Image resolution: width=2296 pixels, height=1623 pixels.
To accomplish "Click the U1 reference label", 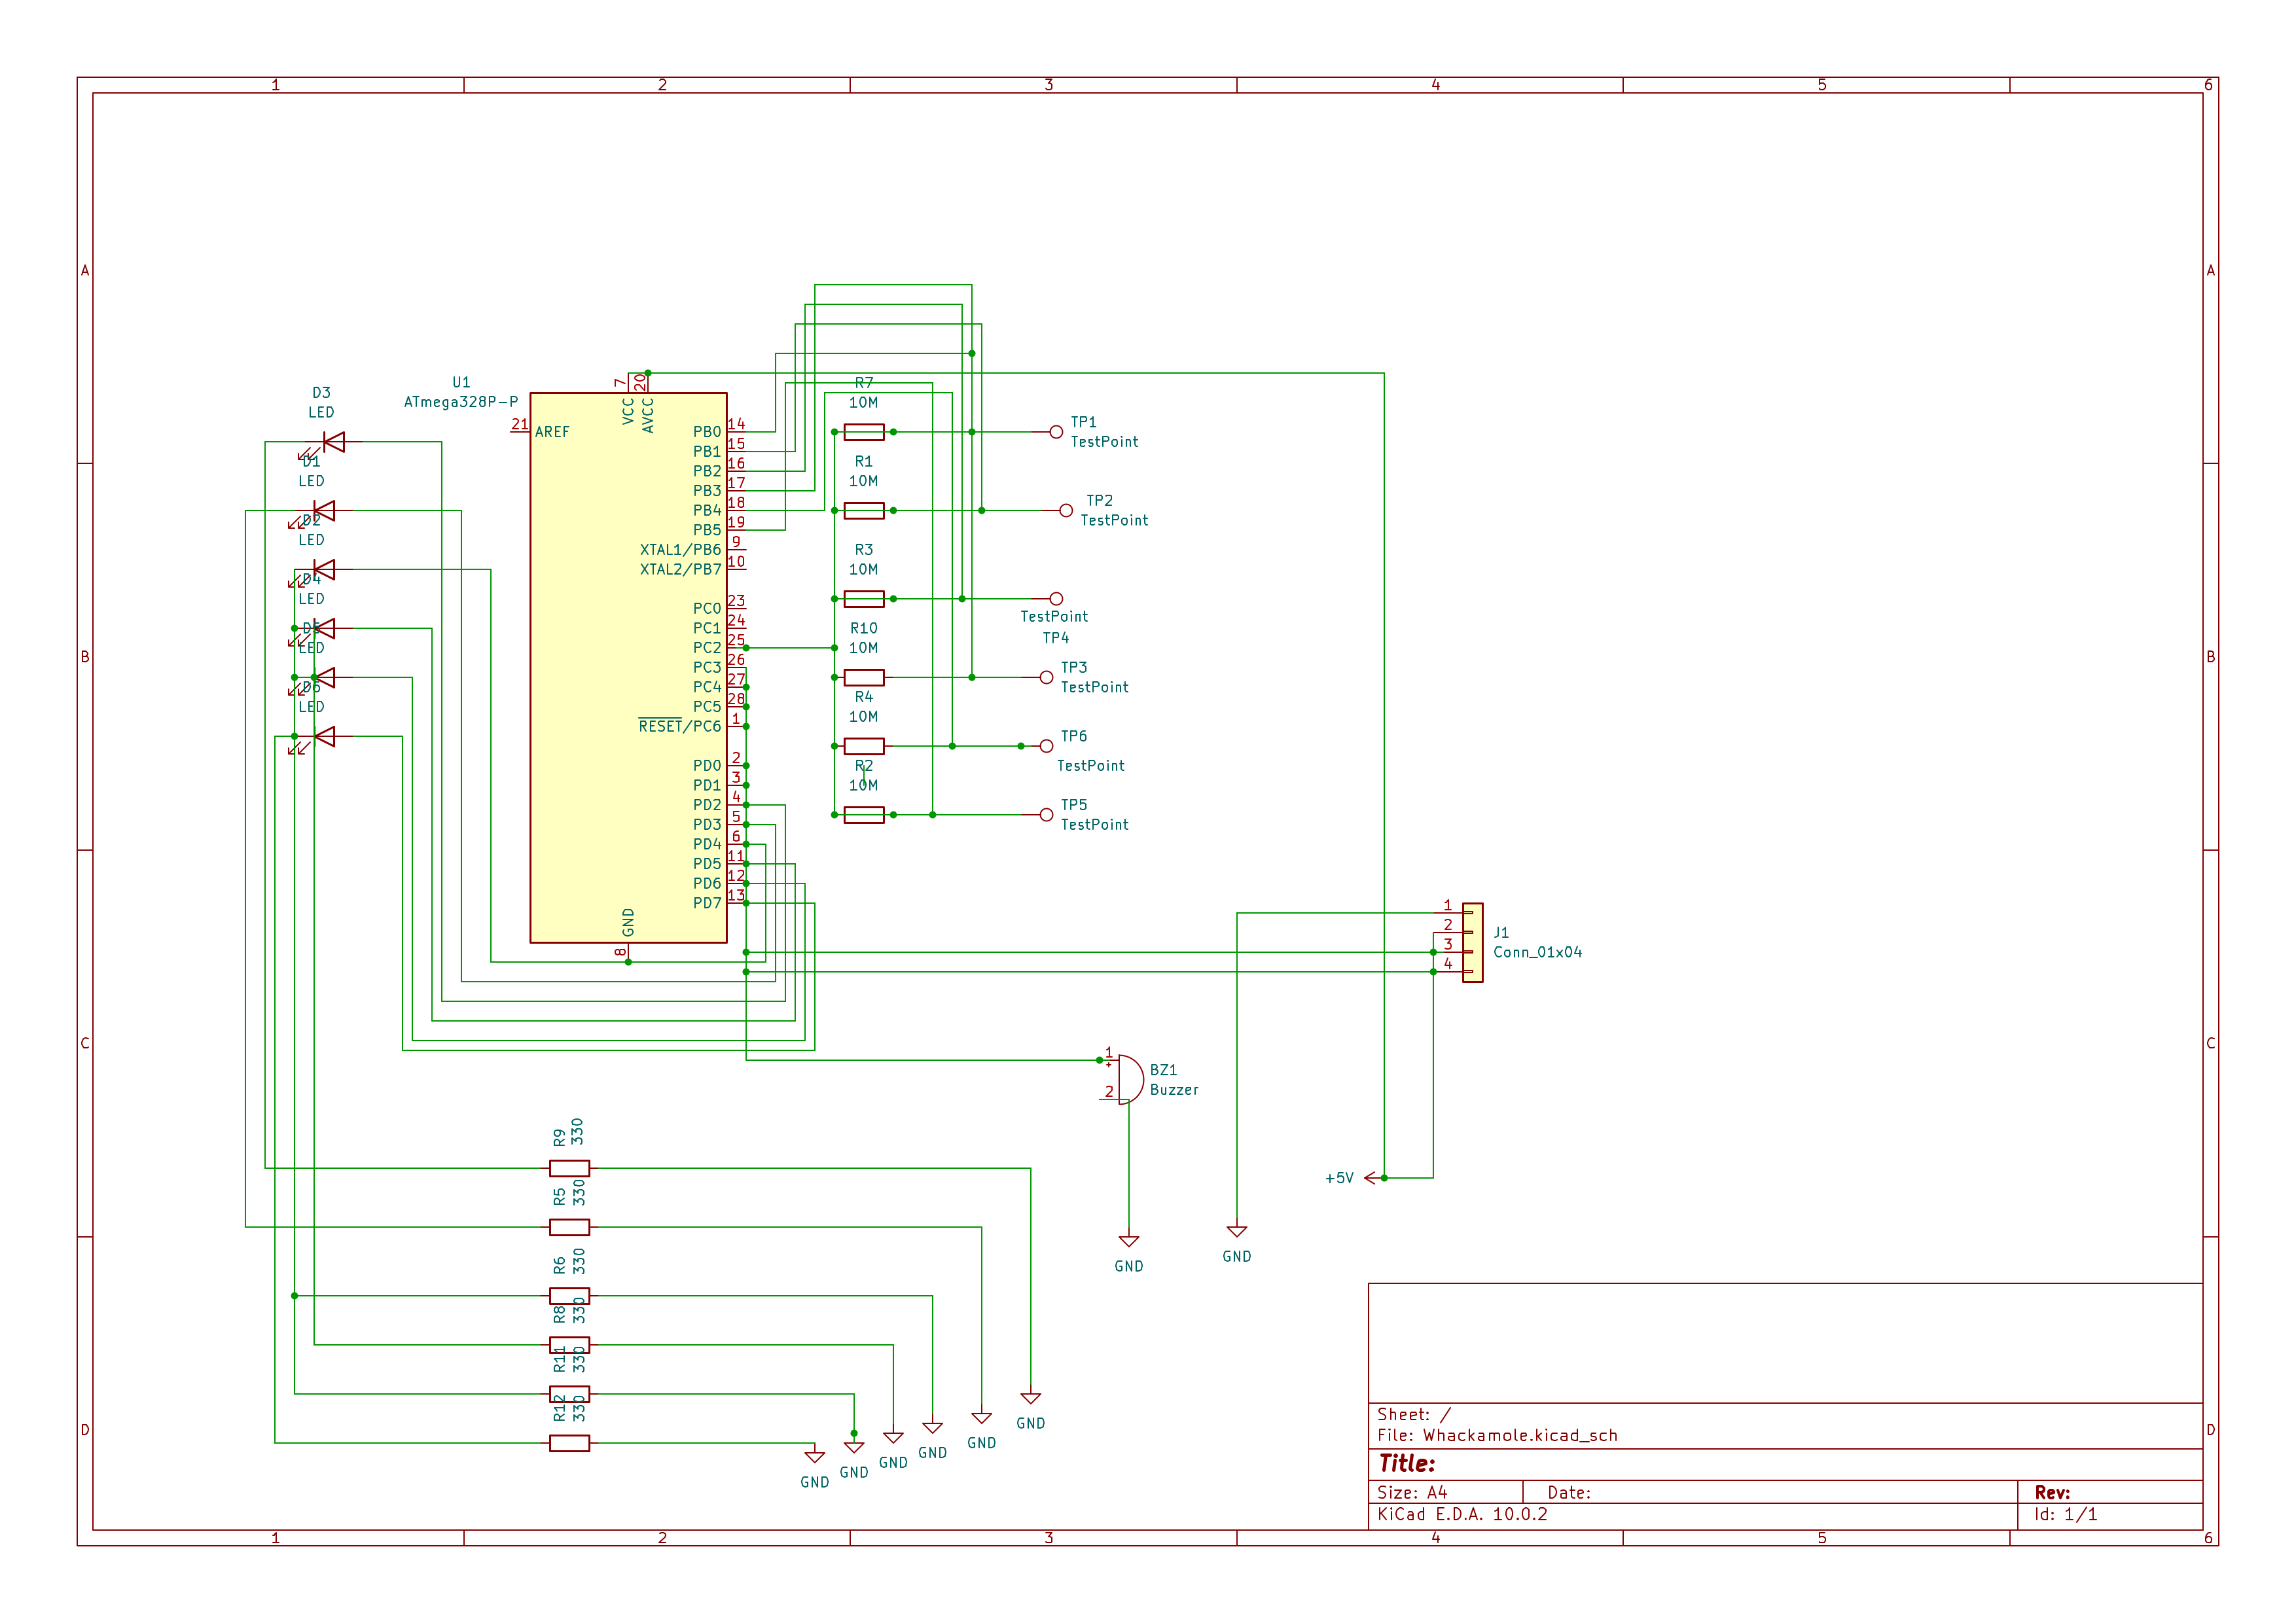I will pos(461,382).
